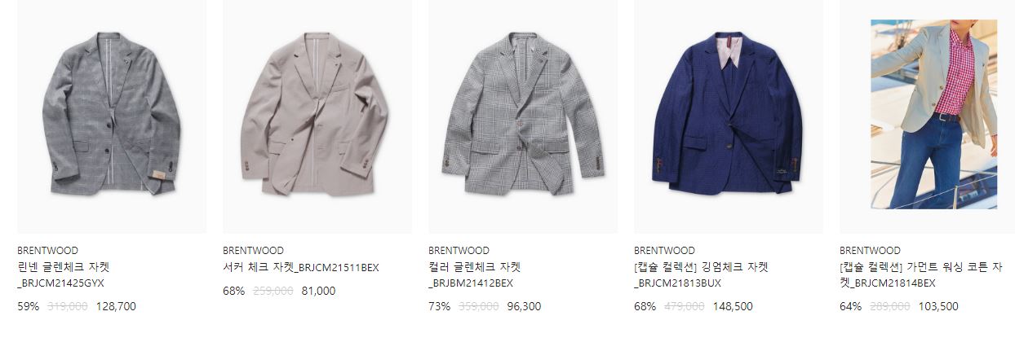Open the navy gingham check jacket image
Image resolution: width=1015 pixels, height=342 pixels.
[x=729, y=116]
